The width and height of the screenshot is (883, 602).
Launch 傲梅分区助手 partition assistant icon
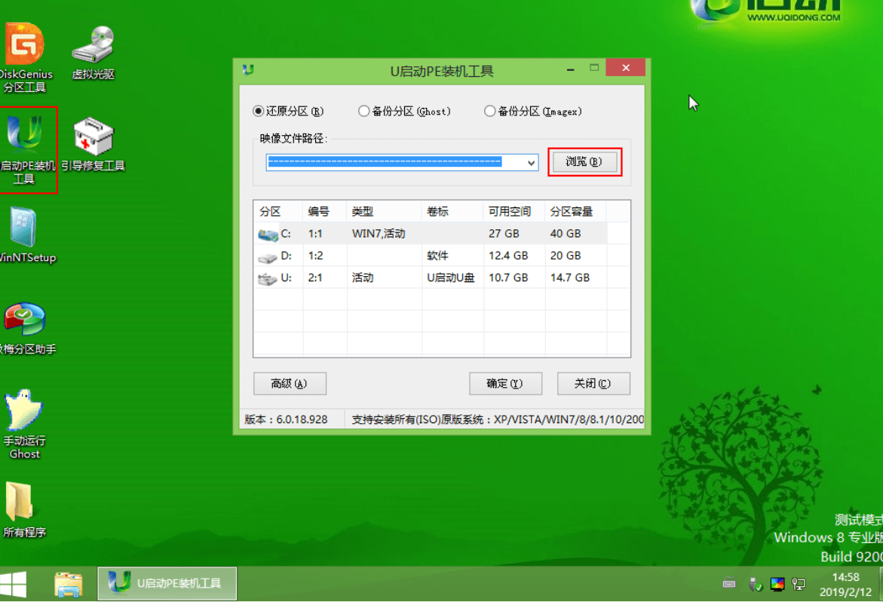point(26,328)
